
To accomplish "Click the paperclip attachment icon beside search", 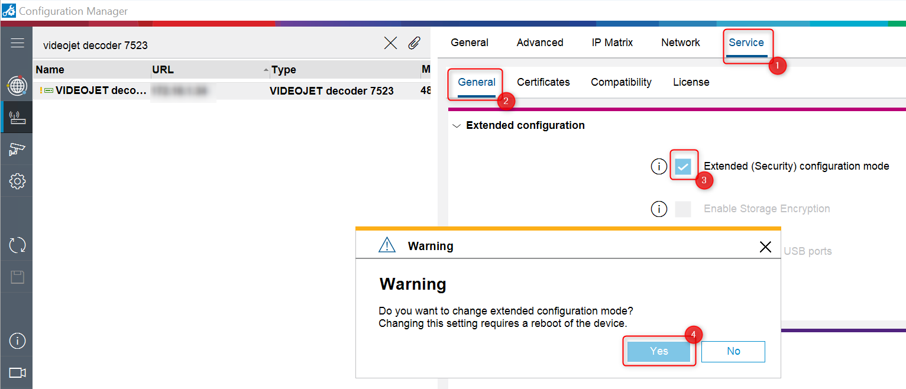I will click(x=414, y=43).
